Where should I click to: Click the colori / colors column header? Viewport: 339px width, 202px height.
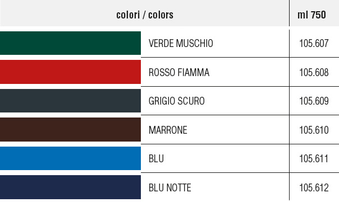point(145,15)
